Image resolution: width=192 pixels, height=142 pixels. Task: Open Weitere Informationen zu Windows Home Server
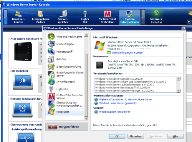126,99
